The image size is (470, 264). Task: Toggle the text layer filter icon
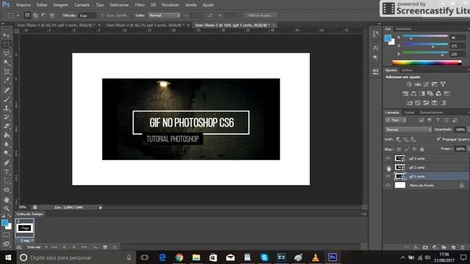pyautogui.click(x=438, y=120)
